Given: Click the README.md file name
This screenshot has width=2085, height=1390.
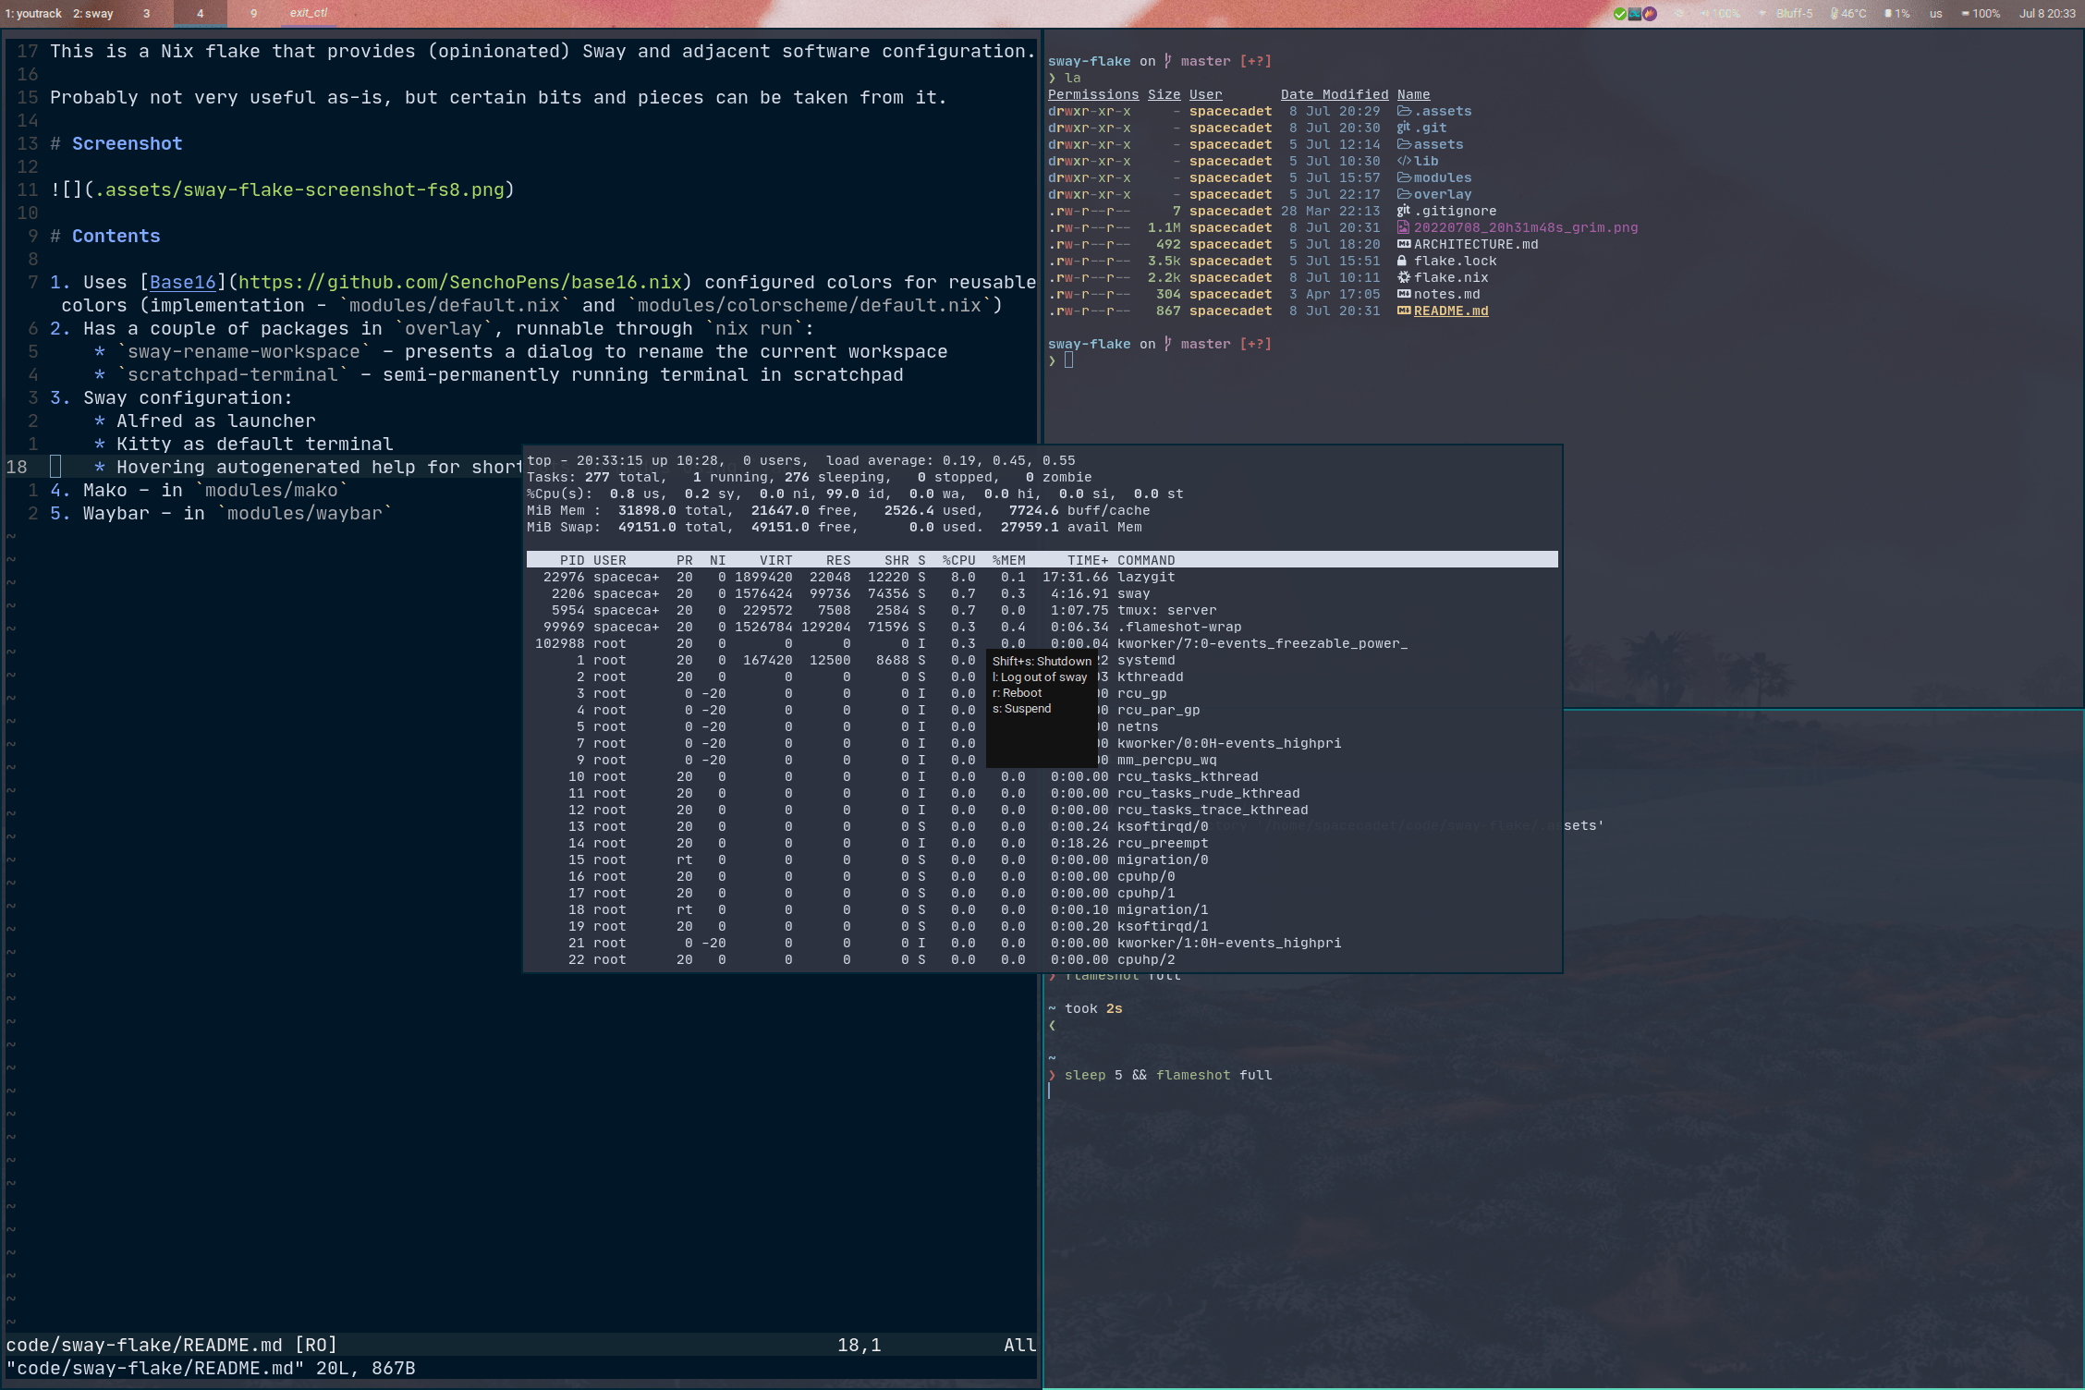Looking at the screenshot, I should click(1450, 311).
